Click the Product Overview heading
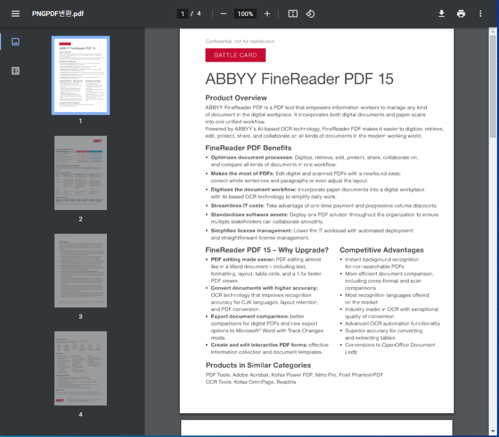 click(236, 98)
